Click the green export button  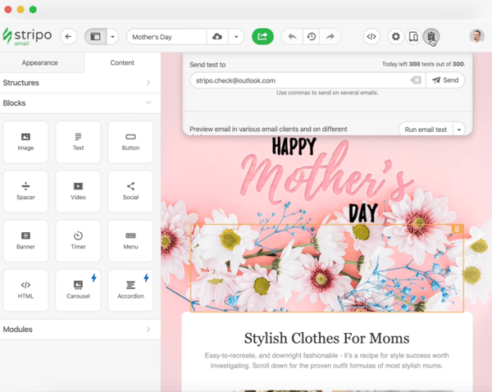coord(262,37)
